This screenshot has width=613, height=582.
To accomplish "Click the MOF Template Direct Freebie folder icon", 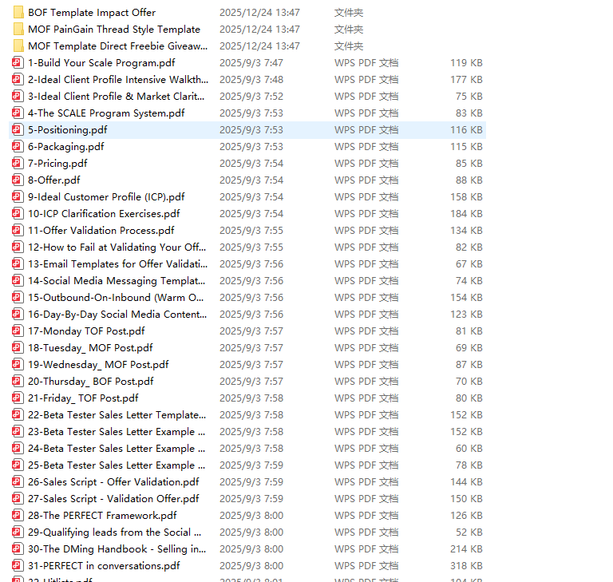I will coord(18,46).
